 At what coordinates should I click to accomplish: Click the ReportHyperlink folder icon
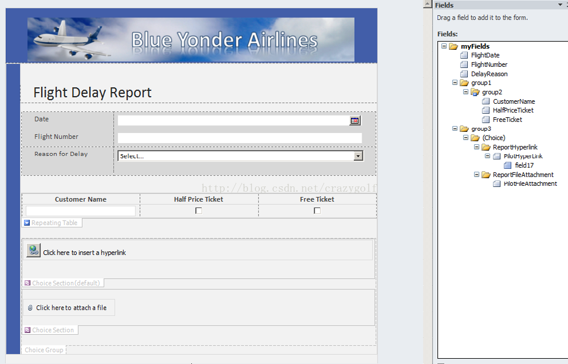486,147
